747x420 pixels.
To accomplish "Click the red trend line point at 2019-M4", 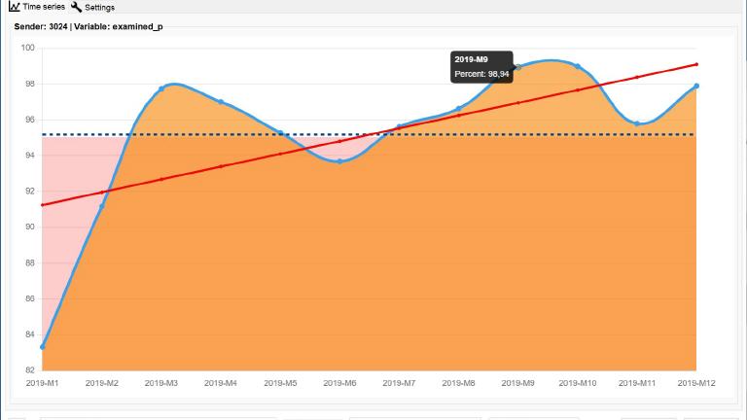I will [x=221, y=166].
